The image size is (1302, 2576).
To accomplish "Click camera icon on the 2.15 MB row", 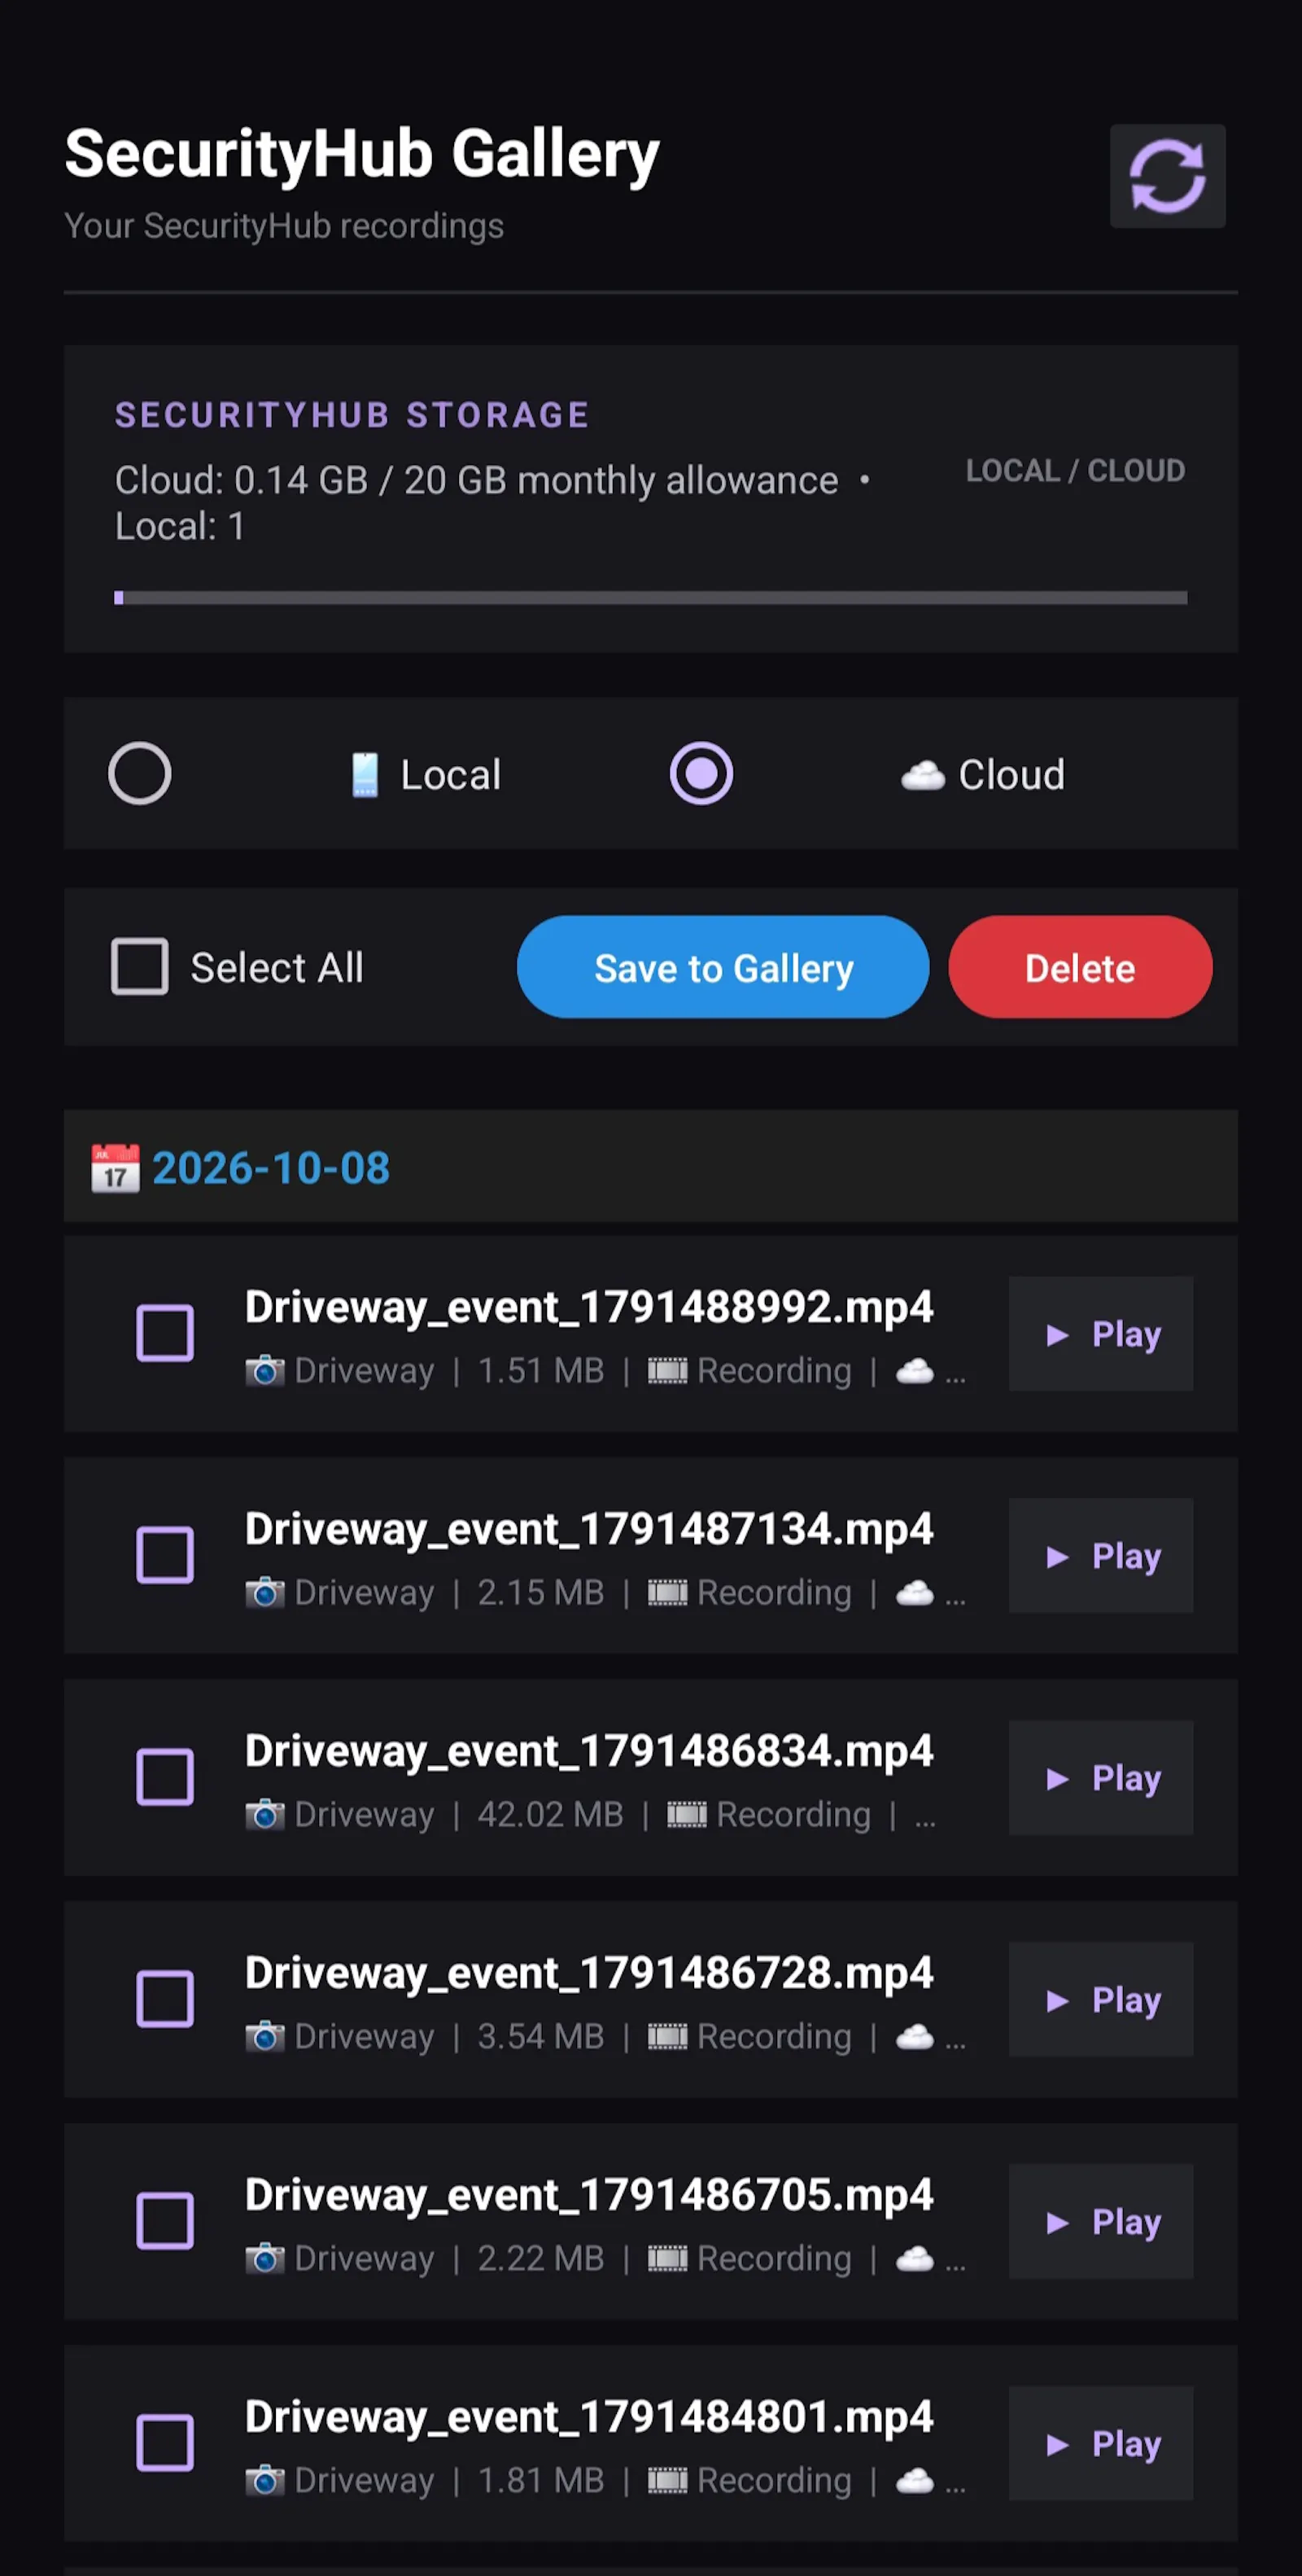I will 264,1593.
